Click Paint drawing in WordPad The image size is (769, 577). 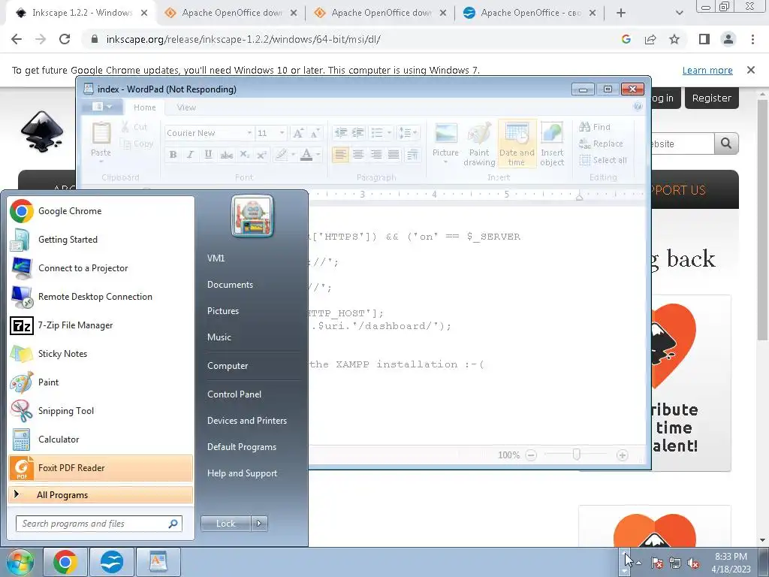(x=479, y=145)
